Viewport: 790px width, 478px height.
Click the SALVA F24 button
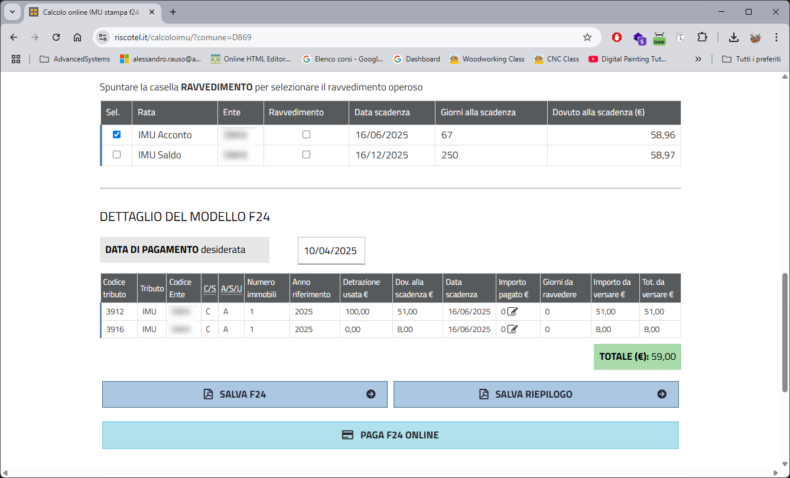coord(245,394)
